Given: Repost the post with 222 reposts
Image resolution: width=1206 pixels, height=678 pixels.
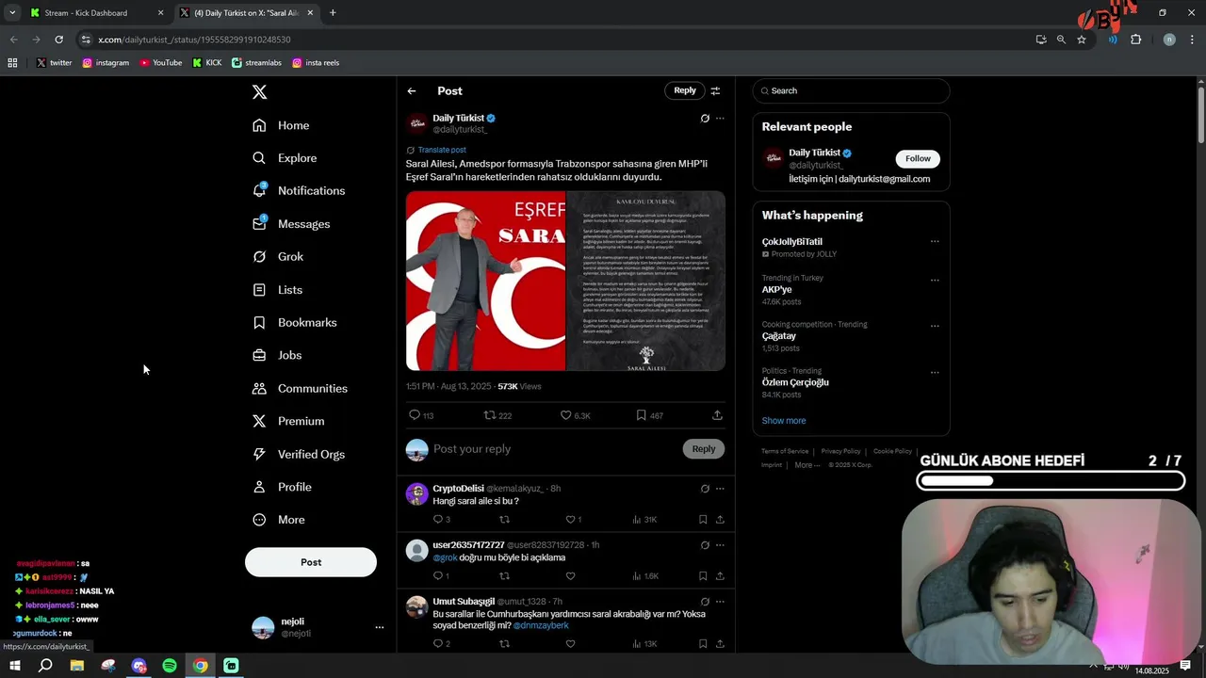Looking at the screenshot, I should (x=489, y=415).
